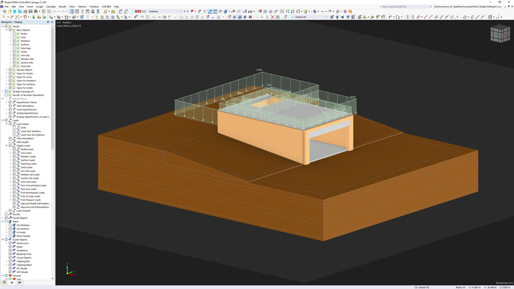Viewport: 514px width, 289px height.
Task: Click the open folder icon in toolbar
Action: tap(10, 11)
